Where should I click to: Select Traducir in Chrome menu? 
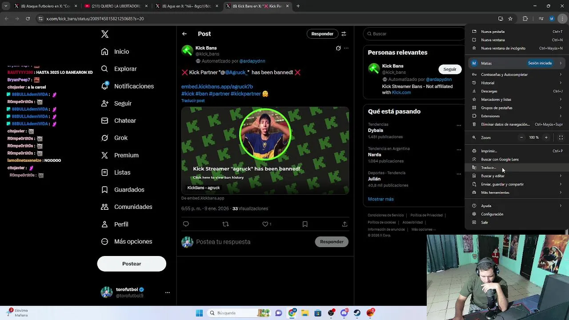point(517,168)
